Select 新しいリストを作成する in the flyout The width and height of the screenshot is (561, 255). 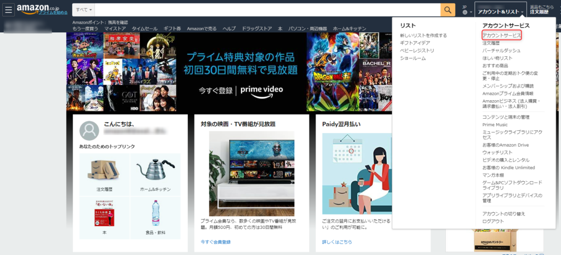[x=423, y=36]
